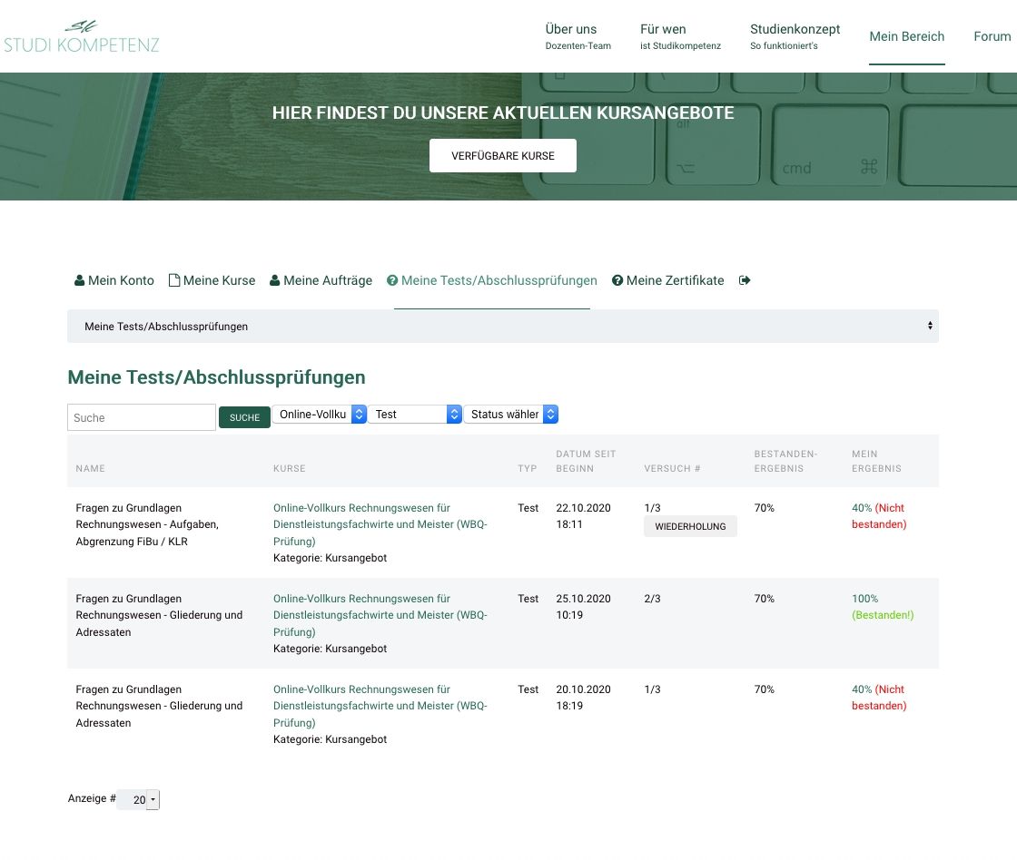Click the WIEDERHOLUNG retry button
1017x860 pixels.
click(x=690, y=526)
